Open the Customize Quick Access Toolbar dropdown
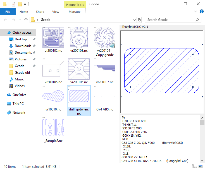Screen dimensions: 205x170 [x=25, y=4]
